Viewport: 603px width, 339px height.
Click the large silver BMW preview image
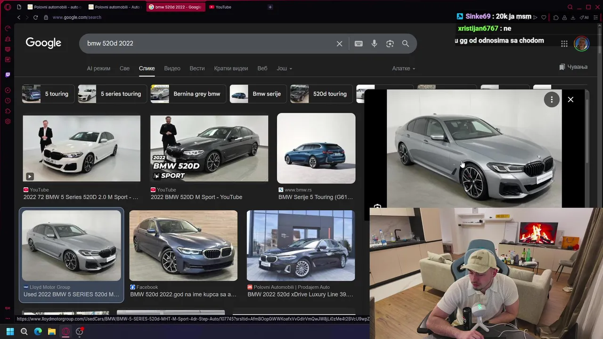click(x=474, y=148)
